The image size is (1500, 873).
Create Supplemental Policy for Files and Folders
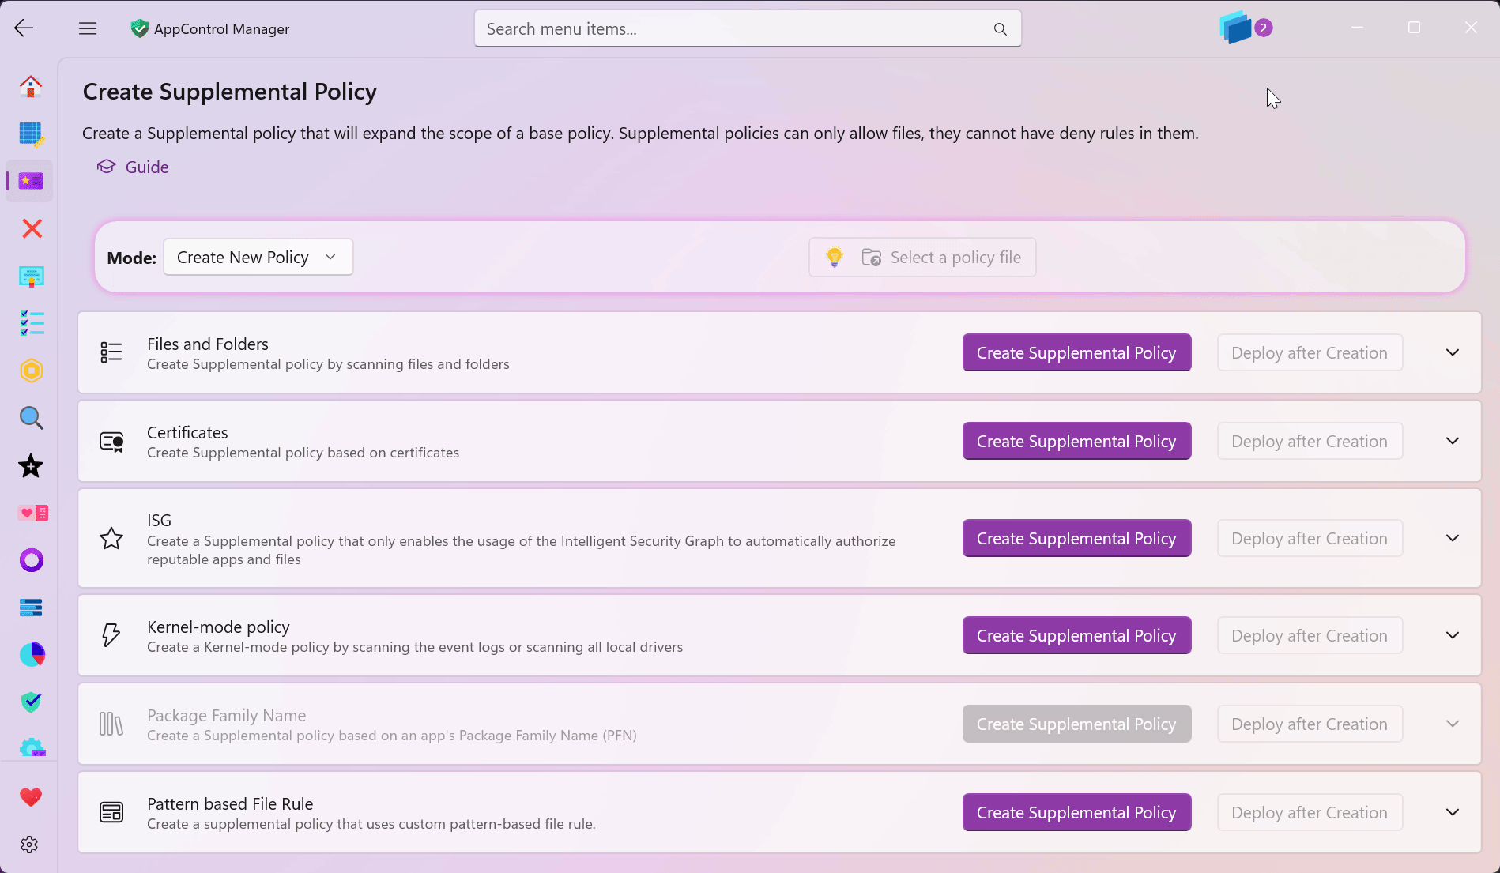tap(1076, 352)
